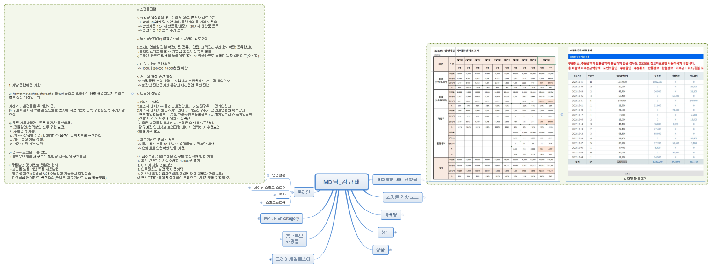Select the 쇼핑몰 현황 보고 topic

coord(402,197)
